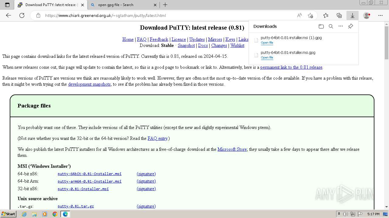This screenshot has width=389, height=218.
Task: Open file for putty-64bit-0.81-installer.msi.gpg
Action: coord(267,58)
